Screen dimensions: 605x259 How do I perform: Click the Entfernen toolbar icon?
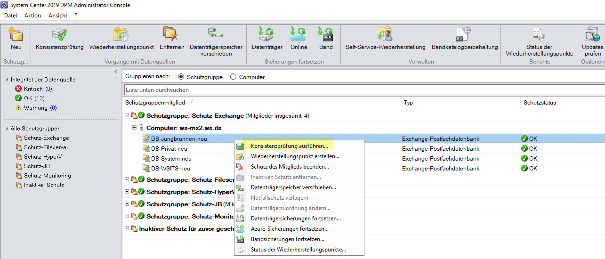pyautogui.click(x=171, y=34)
